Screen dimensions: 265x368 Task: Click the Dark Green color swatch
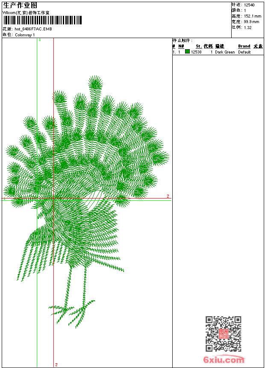pos(187,52)
